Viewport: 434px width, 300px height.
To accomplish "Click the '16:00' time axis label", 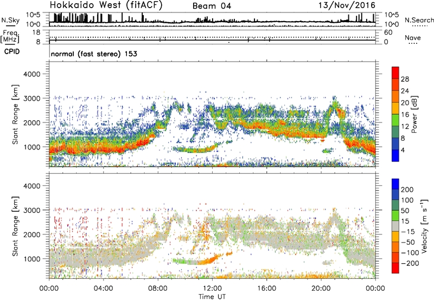I will pos(266,289).
